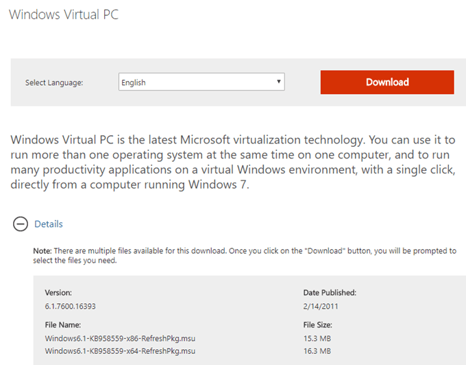The width and height of the screenshot is (466, 365).
Task: Click the Date Published label
Action: (330, 292)
